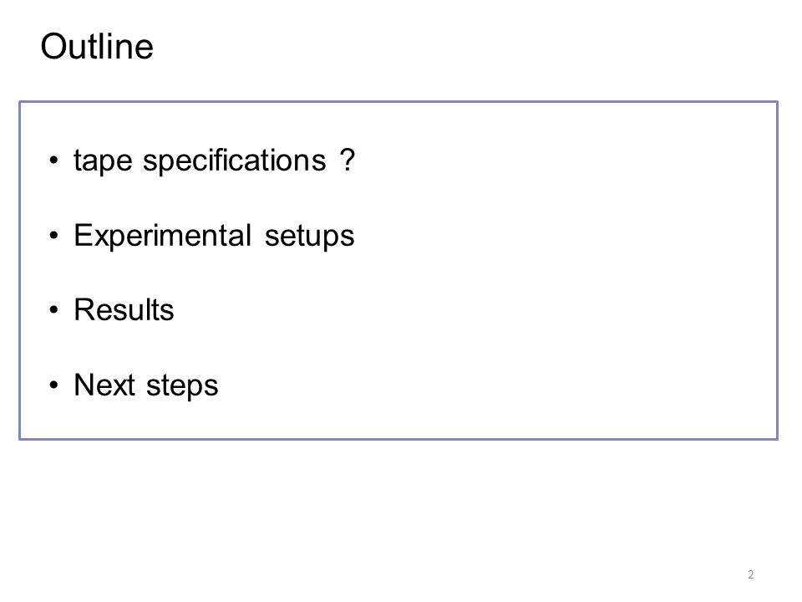
Task: Click the word "specifications"
Action: (234, 161)
